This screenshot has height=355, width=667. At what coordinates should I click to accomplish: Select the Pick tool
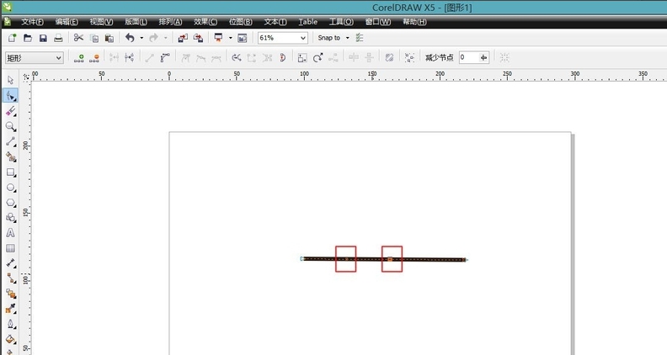pyautogui.click(x=11, y=81)
